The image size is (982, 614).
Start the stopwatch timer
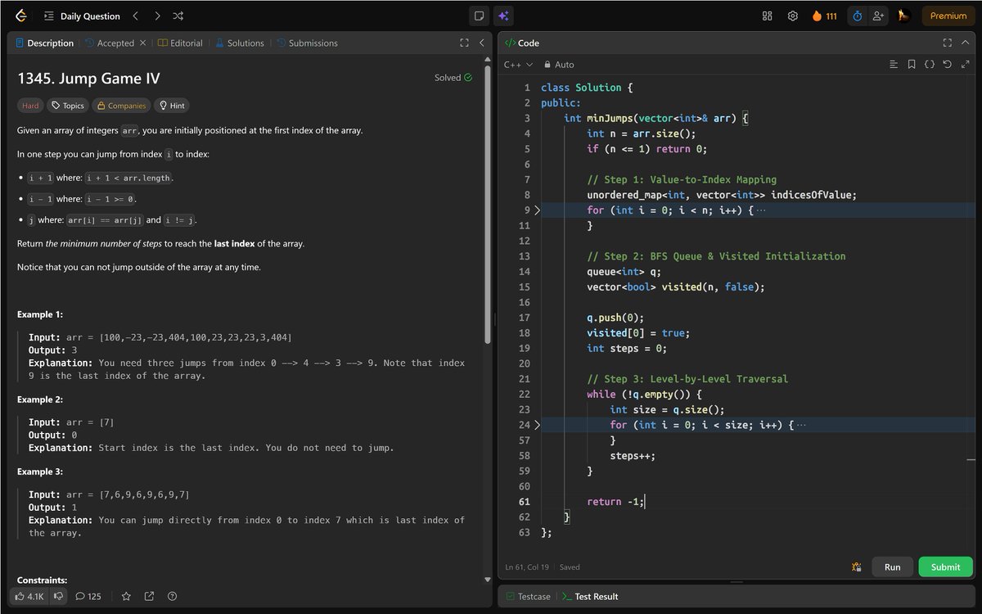point(857,16)
